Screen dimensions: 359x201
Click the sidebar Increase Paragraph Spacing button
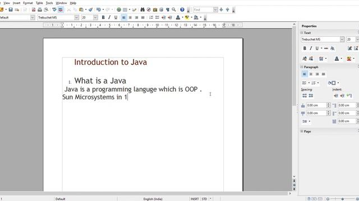click(305, 95)
